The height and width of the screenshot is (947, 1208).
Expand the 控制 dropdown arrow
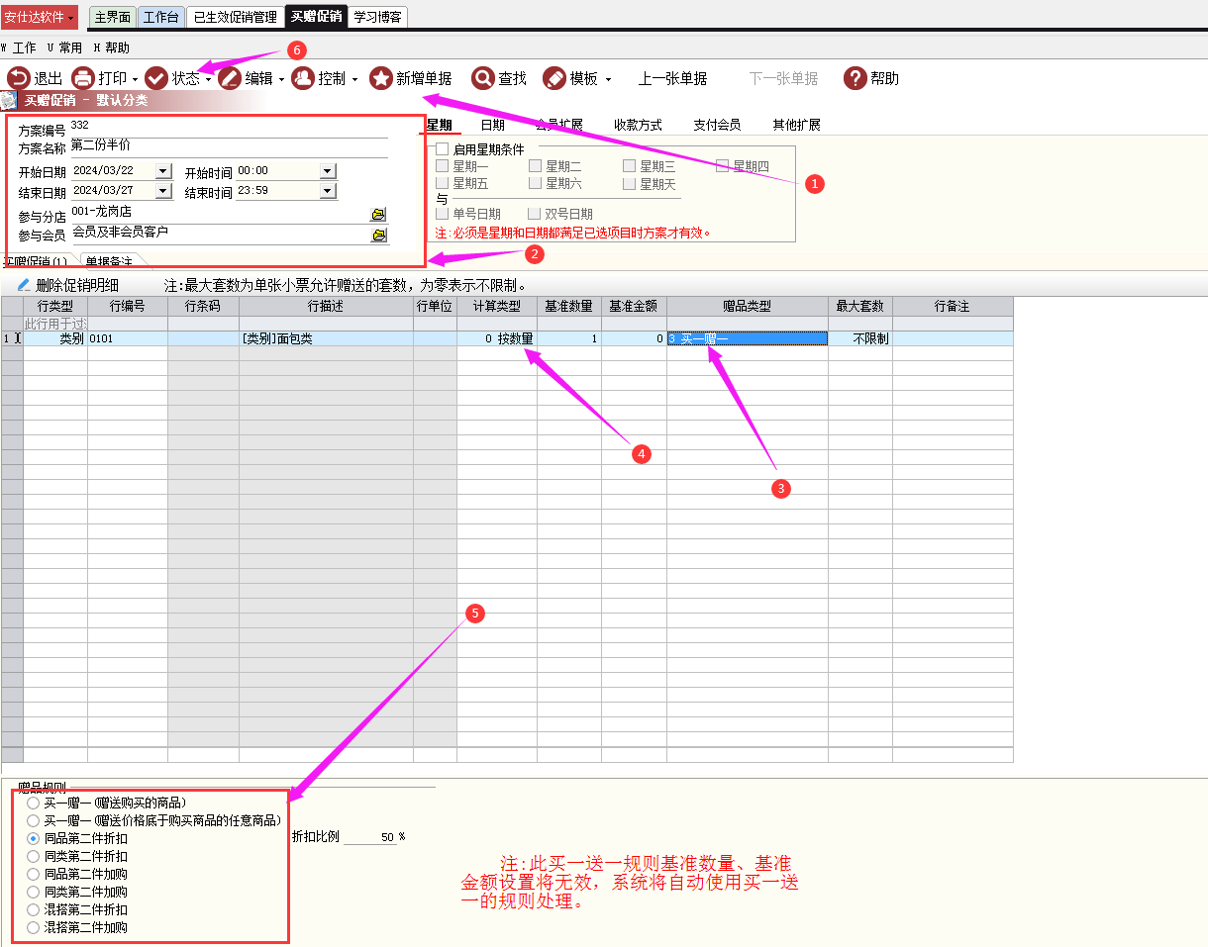click(354, 79)
